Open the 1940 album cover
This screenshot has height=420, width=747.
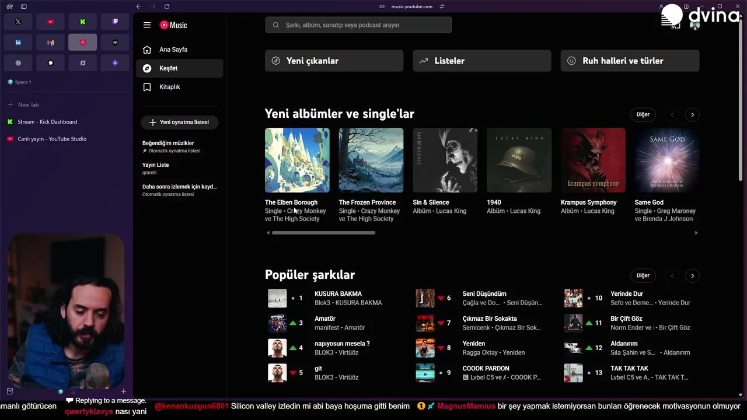(519, 160)
